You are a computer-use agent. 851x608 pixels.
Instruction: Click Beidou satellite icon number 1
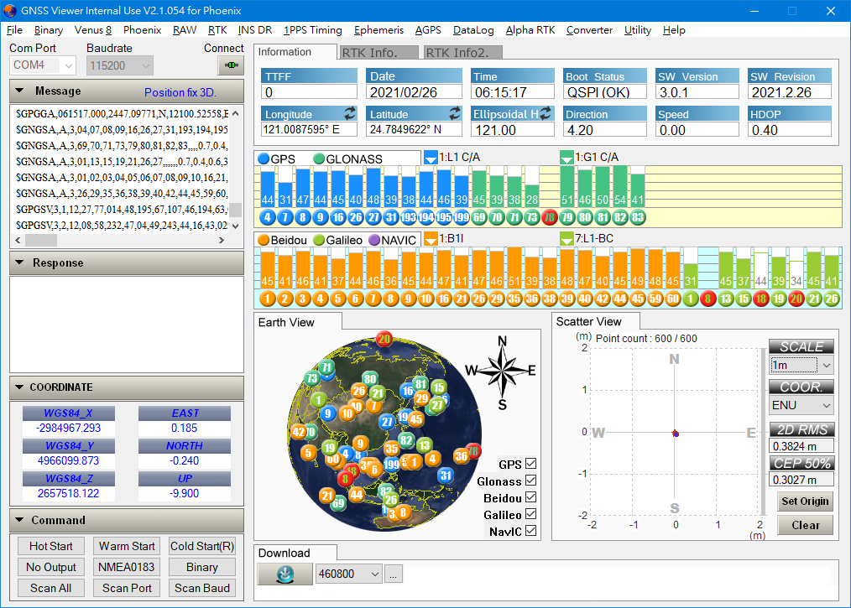point(267,299)
